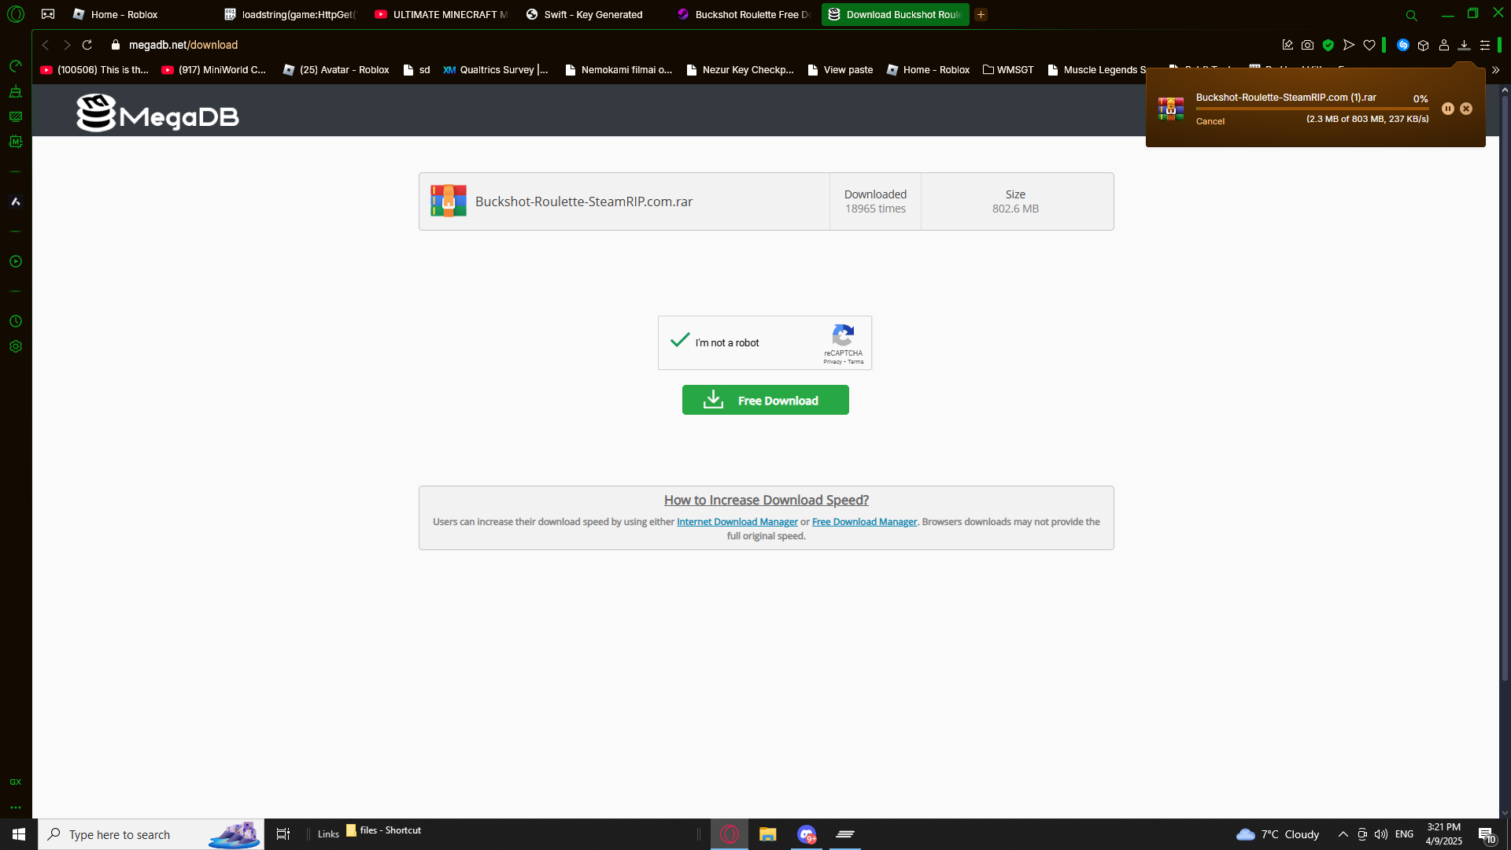The width and height of the screenshot is (1511, 850).
Task: Click the GX icon at sidebar bottom
Action: point(16,782)
